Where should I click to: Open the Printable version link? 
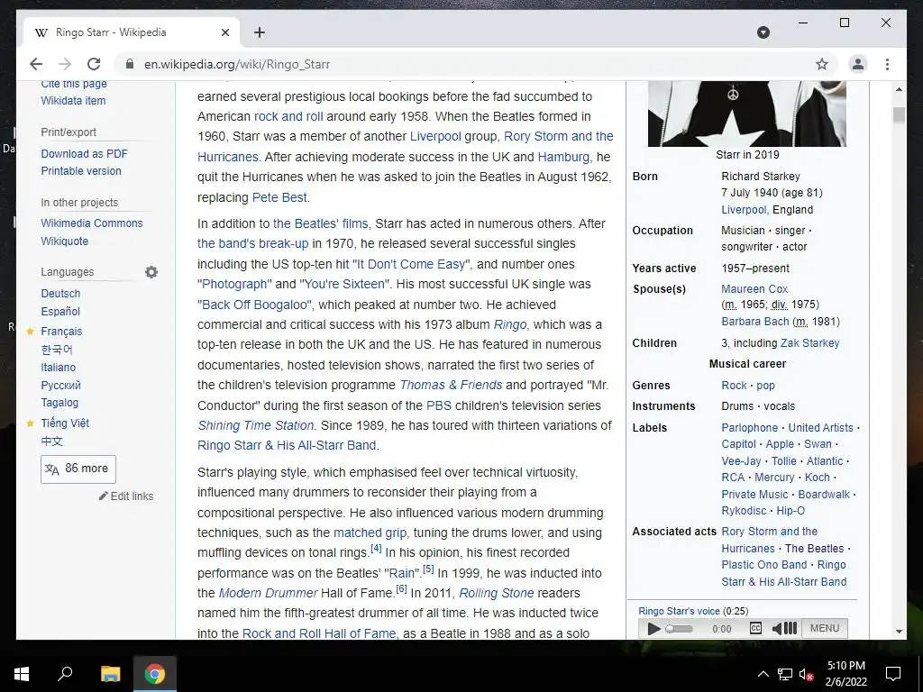tap(81, 170)
